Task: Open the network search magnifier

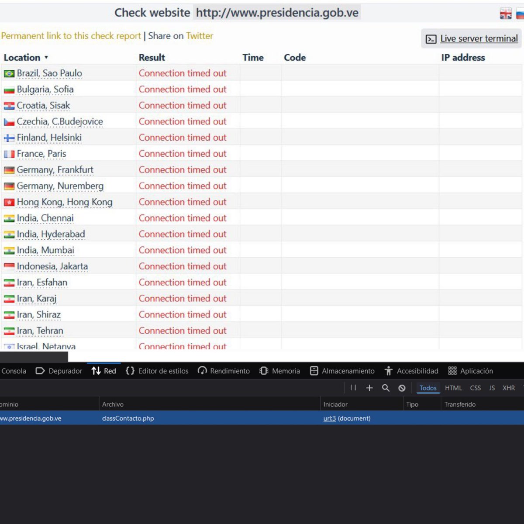Action: coord(386,388)
